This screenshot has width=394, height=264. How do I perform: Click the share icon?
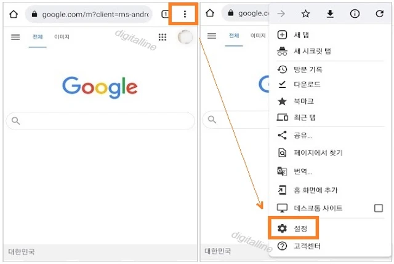point(282,135)
